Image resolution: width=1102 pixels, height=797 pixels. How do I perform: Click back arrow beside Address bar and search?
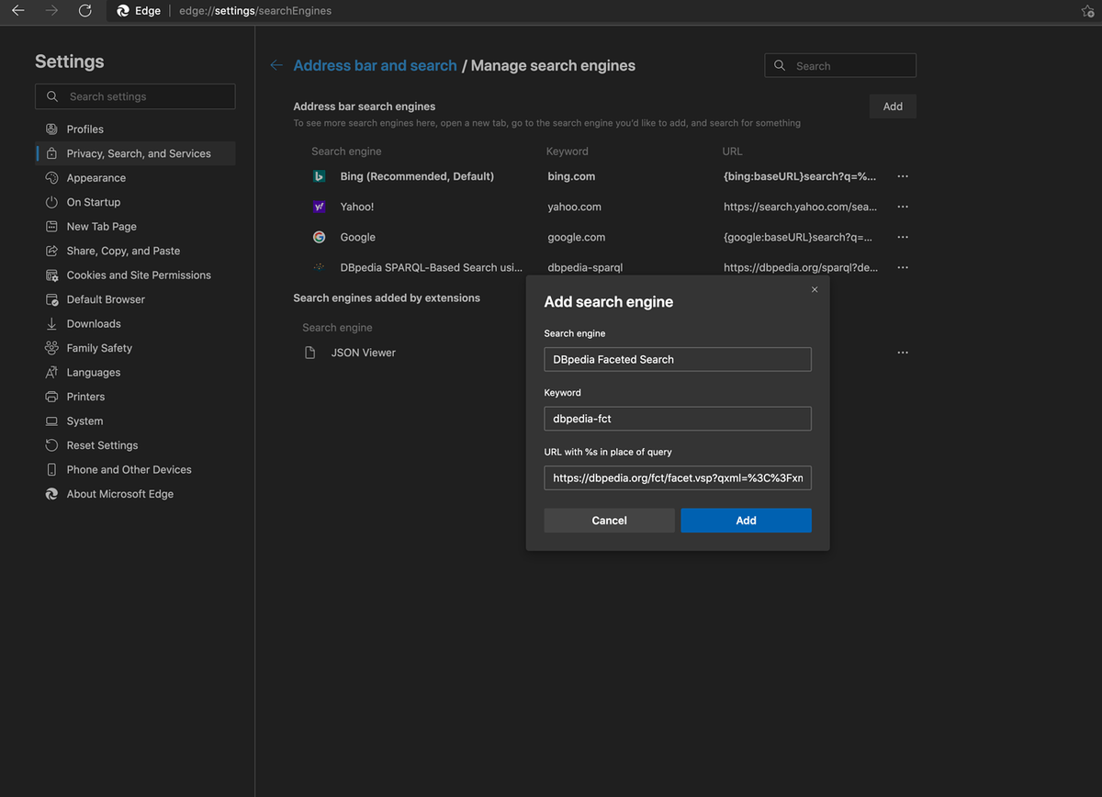coord(276,65)
